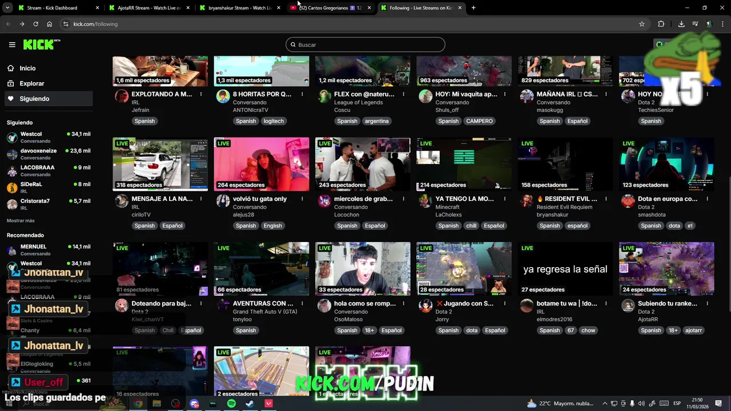
Task: Open the Explorar compass icon
Action: pyautogui.click(x=10, y=83)
